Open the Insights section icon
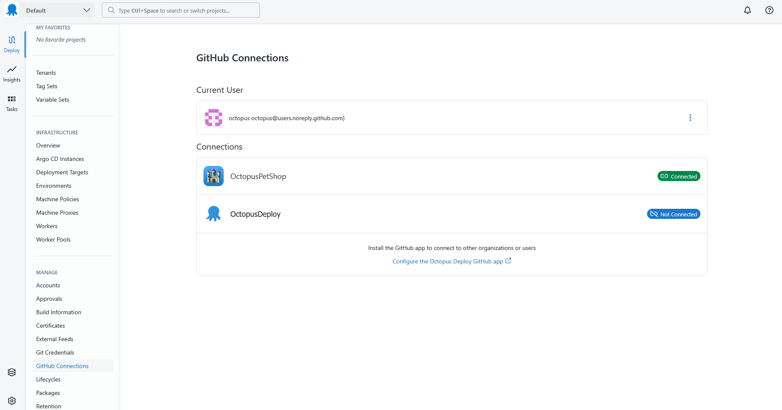This screenshot has width=782, height=410. 12,69
